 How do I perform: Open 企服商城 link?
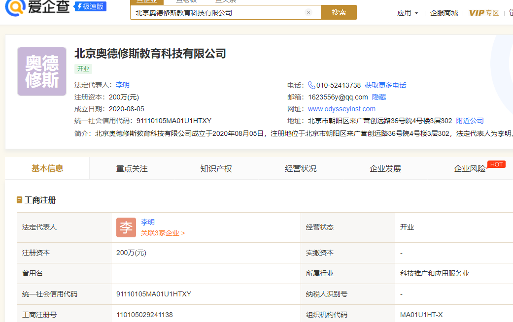[444, 13]
